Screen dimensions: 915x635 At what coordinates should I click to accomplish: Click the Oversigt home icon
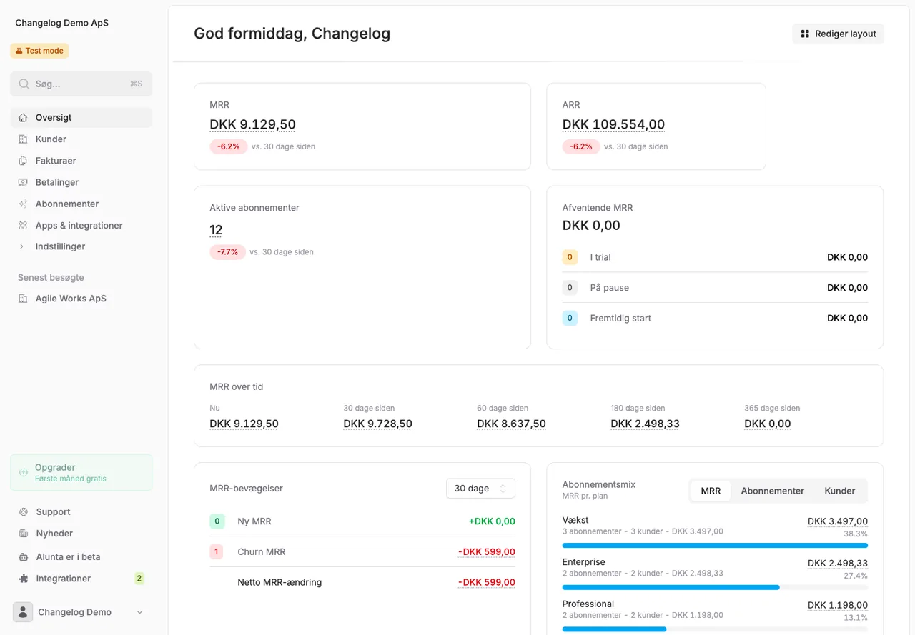point(23,118)
